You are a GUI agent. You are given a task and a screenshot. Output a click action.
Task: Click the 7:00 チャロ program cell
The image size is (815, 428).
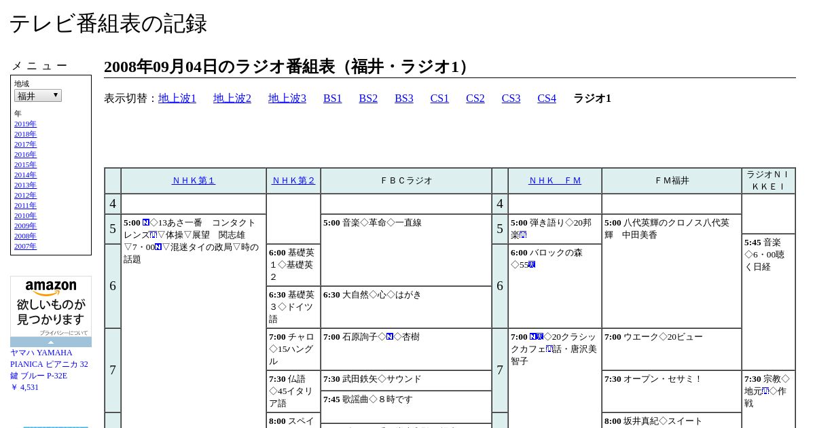[293, 349]
